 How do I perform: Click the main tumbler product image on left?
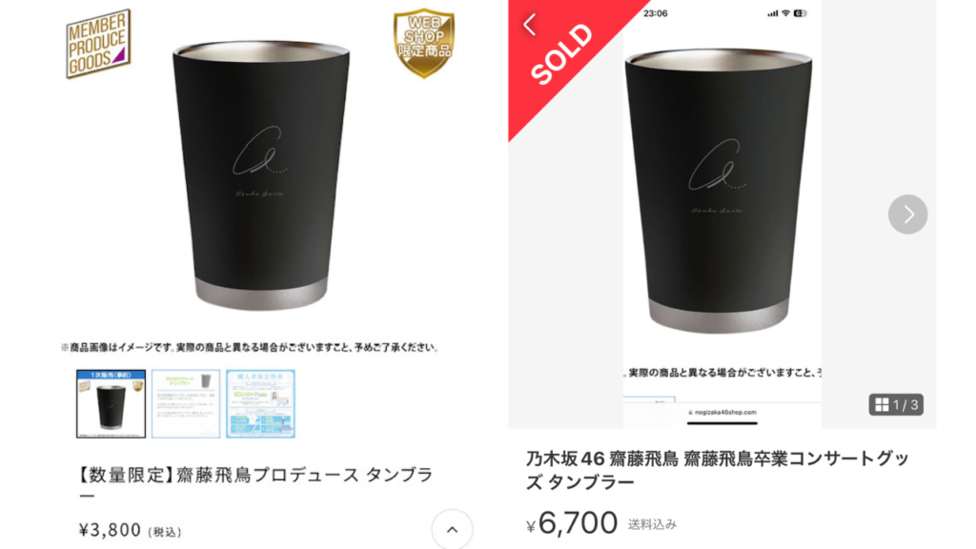coord(261,175)
